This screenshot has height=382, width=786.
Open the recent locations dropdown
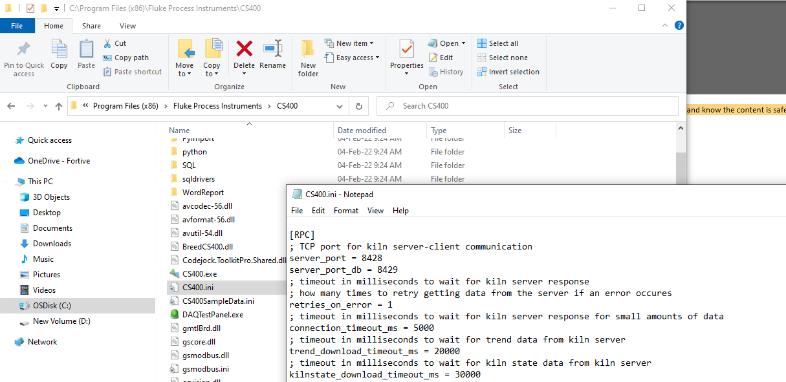[x=45, y=106]
